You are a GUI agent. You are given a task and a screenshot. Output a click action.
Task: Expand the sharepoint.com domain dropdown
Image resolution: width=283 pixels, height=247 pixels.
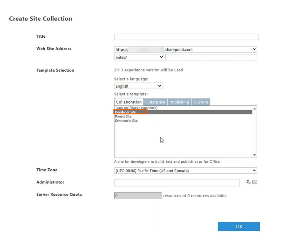point(185,49)
